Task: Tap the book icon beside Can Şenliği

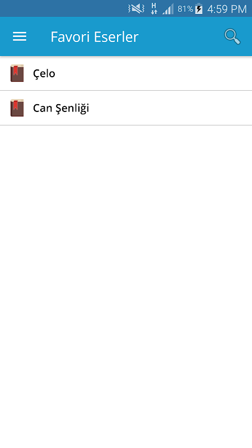Action: [x=17, y=108]
